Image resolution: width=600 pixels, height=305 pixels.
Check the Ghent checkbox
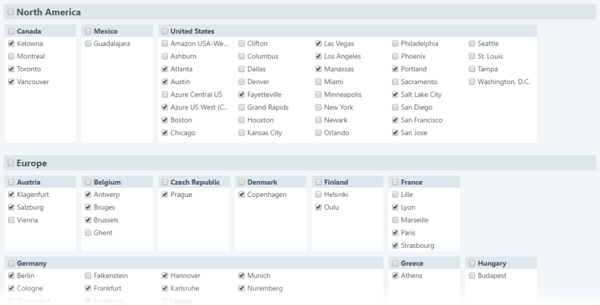(88, 233)
